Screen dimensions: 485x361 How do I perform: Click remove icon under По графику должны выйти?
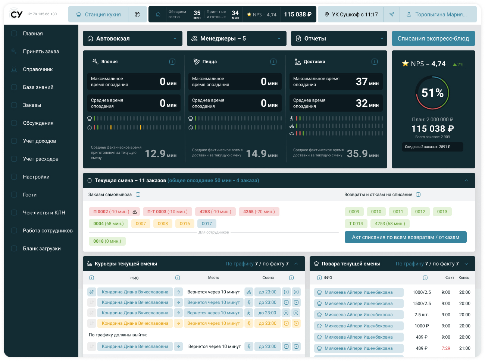point(296,346)
